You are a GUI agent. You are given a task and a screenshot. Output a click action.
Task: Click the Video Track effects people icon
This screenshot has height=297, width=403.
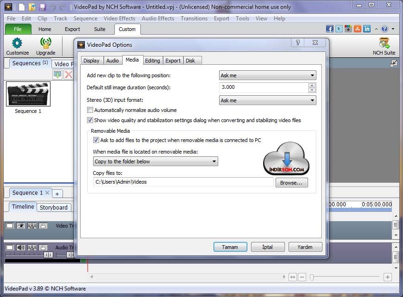(x=32, y=226)
